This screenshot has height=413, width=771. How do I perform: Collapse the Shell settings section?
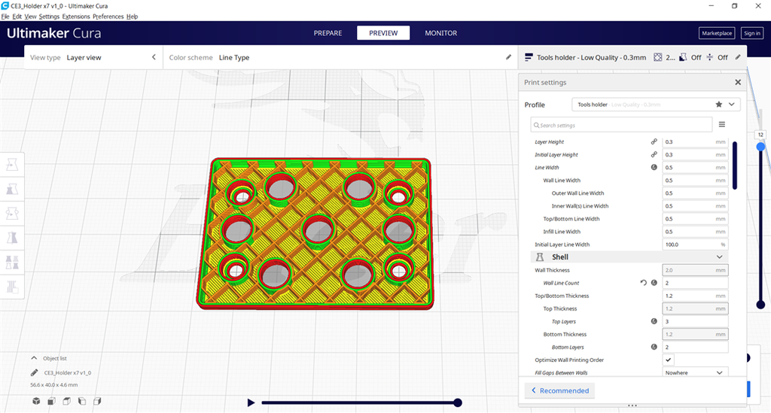pos(720,257)
